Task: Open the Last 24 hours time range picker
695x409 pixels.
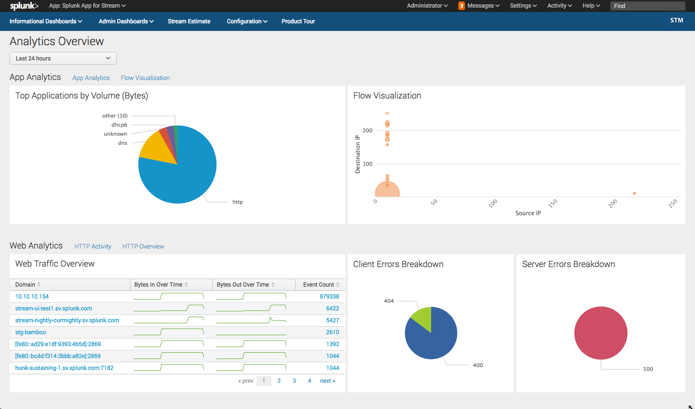Action: click(62, 58)
